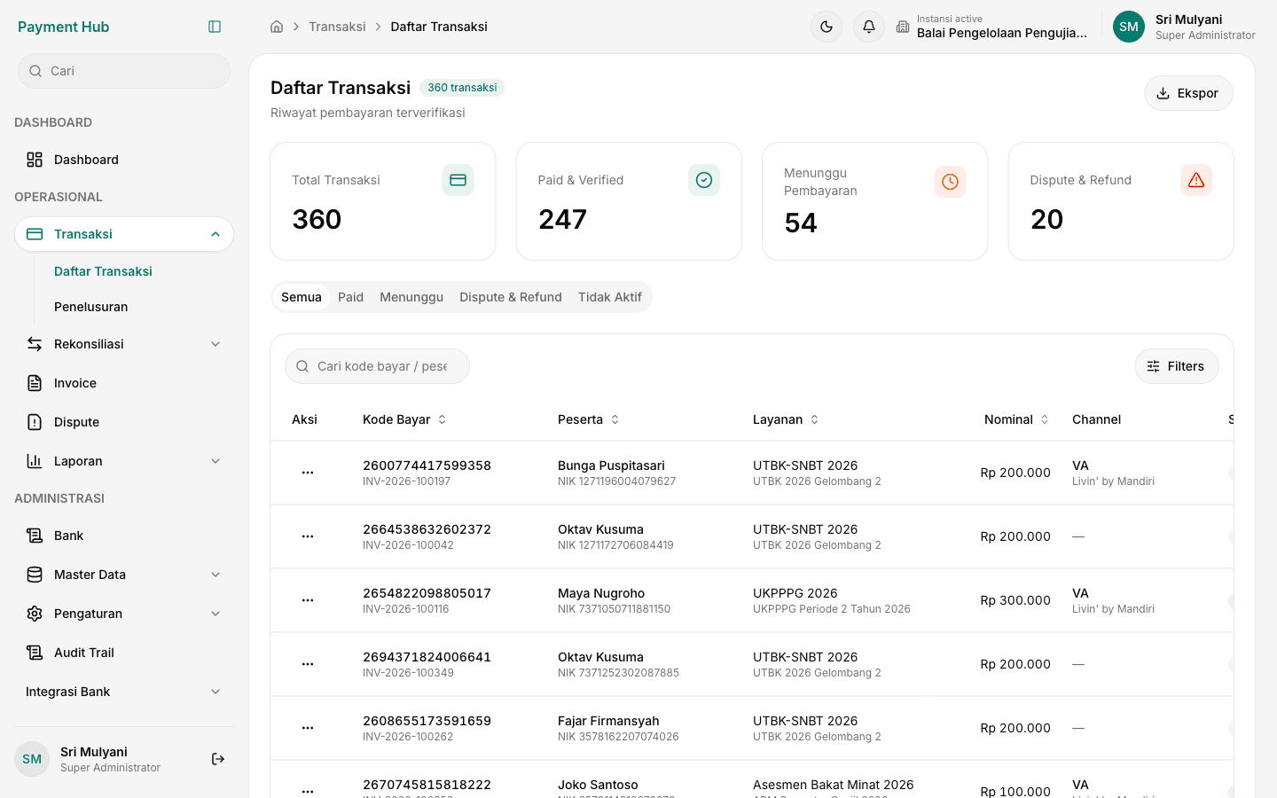Go to Penelusuran in sidebar
1277x798 pixels.
(90, 307)
